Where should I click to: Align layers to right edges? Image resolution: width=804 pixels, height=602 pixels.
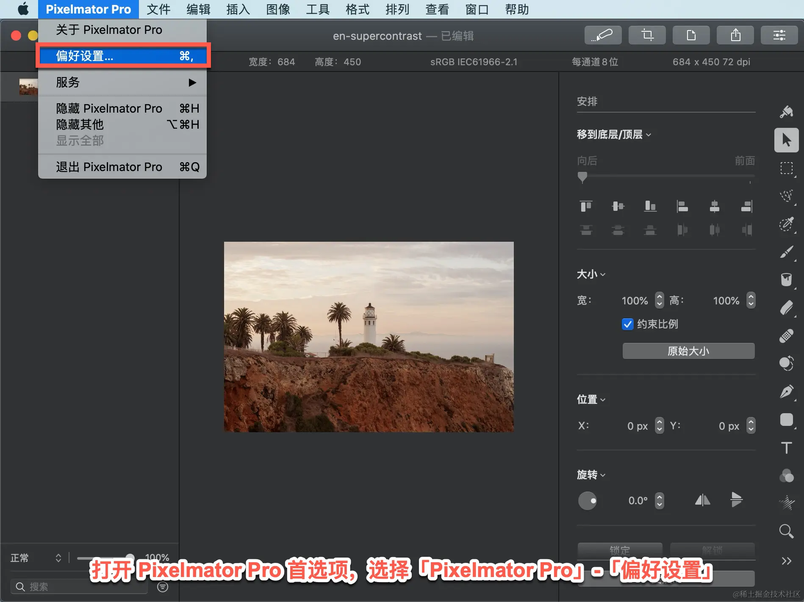[747, 206]
